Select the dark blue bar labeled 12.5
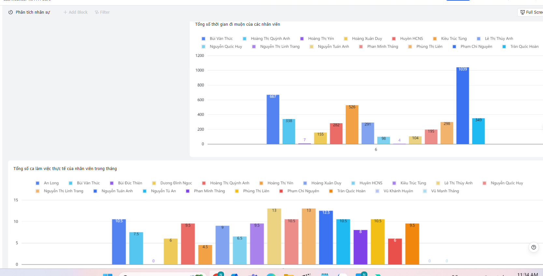This screenshot has height=276, width=543. click(326, 237)
